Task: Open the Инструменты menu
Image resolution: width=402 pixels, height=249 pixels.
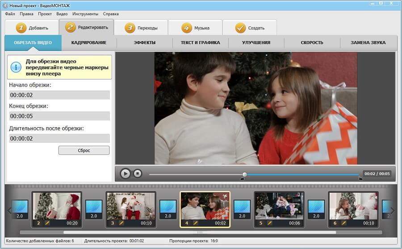Action: tap(85, 14)
